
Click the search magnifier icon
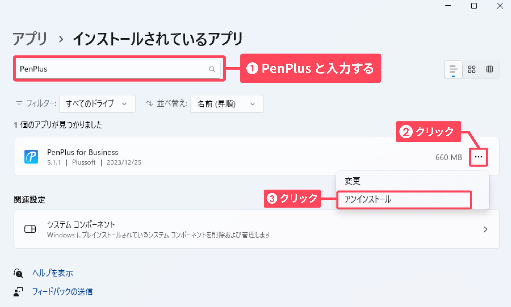coord(212,69)
